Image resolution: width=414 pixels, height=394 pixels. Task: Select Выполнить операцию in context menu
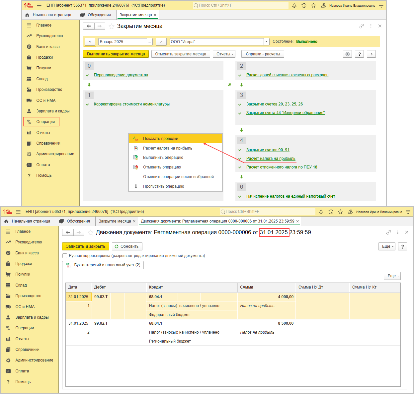[175, 158]
